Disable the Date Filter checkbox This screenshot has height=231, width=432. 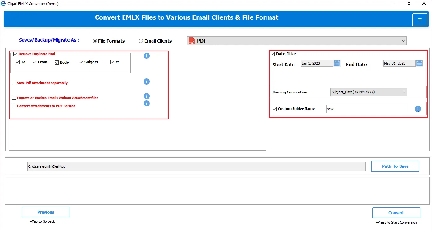tap(273, 54)
